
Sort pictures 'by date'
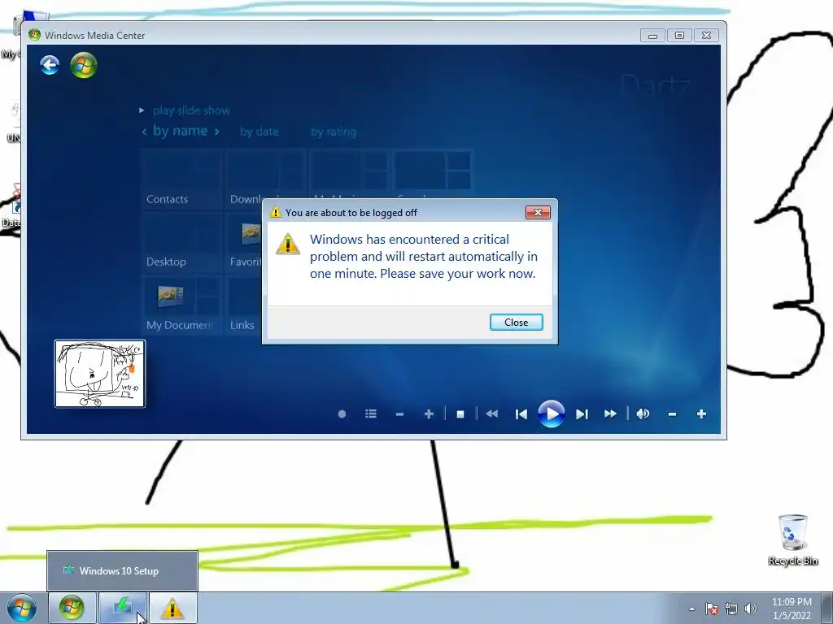259,132
